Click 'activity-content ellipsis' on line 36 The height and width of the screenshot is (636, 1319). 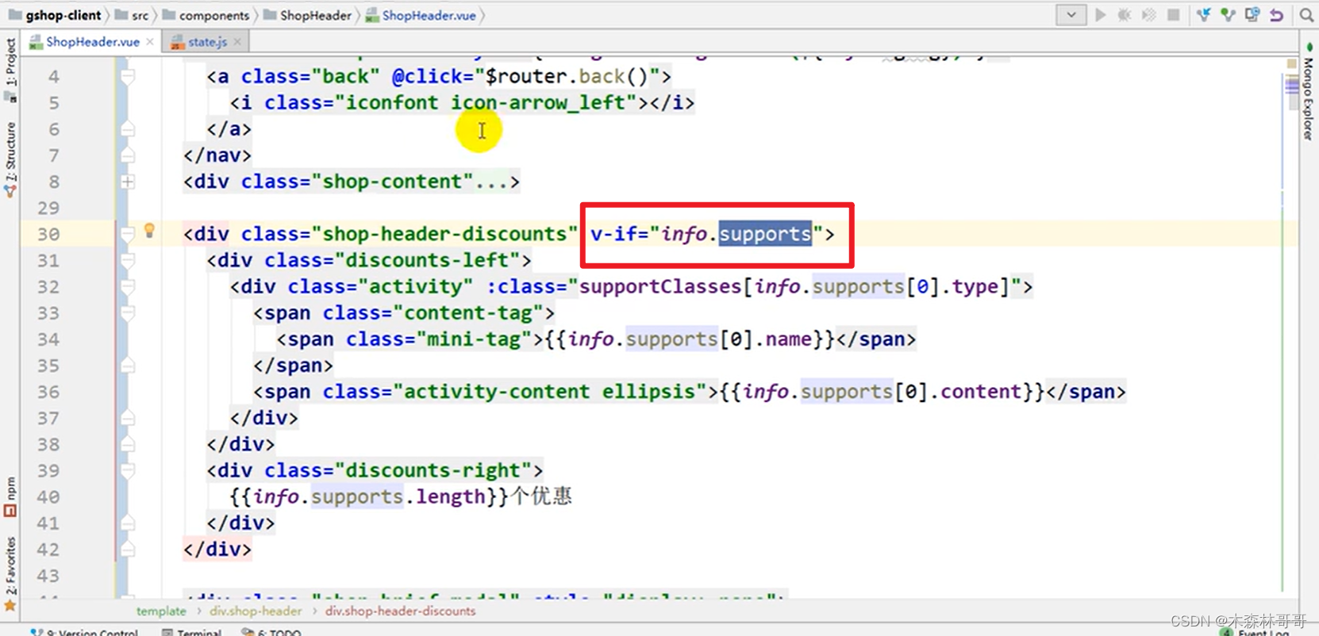[549, 392]
